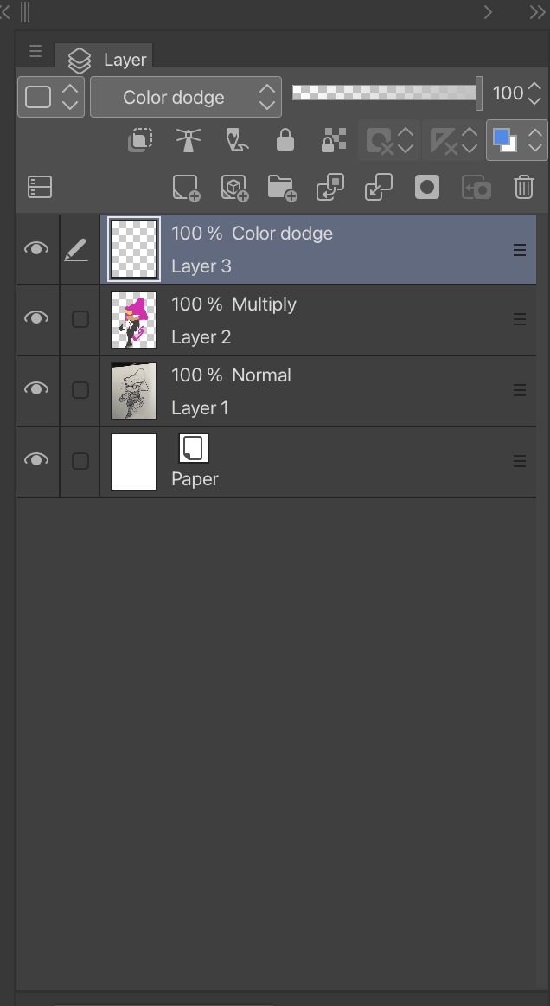The width and height of the screenshot is (550, 1006).
Task: Create a new vector layer
Action: [234, 188]
